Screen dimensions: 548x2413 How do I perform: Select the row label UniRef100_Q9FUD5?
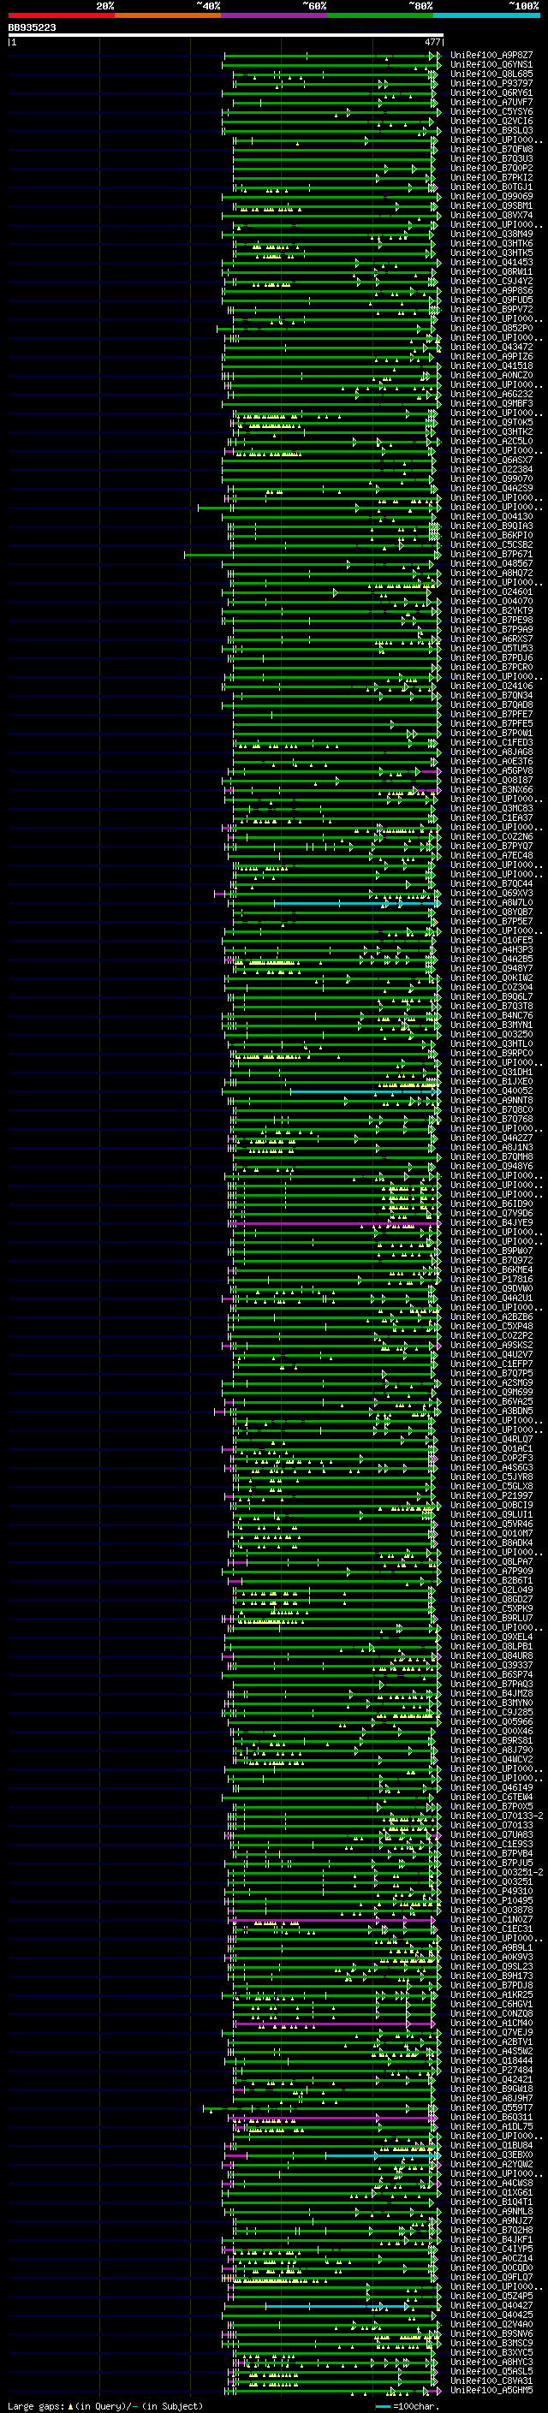[x=491, y=300]
